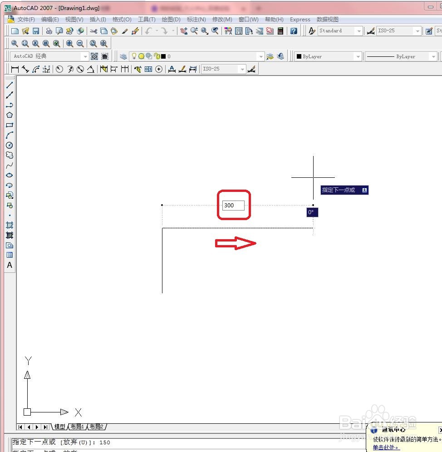Click the Zoom In plus icon
Screen dimensions: 442x452
[x=69, y=44]
